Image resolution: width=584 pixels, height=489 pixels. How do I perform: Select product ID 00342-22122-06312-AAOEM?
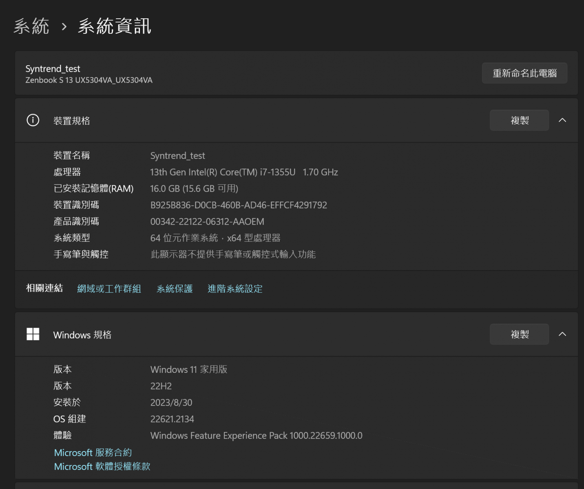click(x=207, y=222)
